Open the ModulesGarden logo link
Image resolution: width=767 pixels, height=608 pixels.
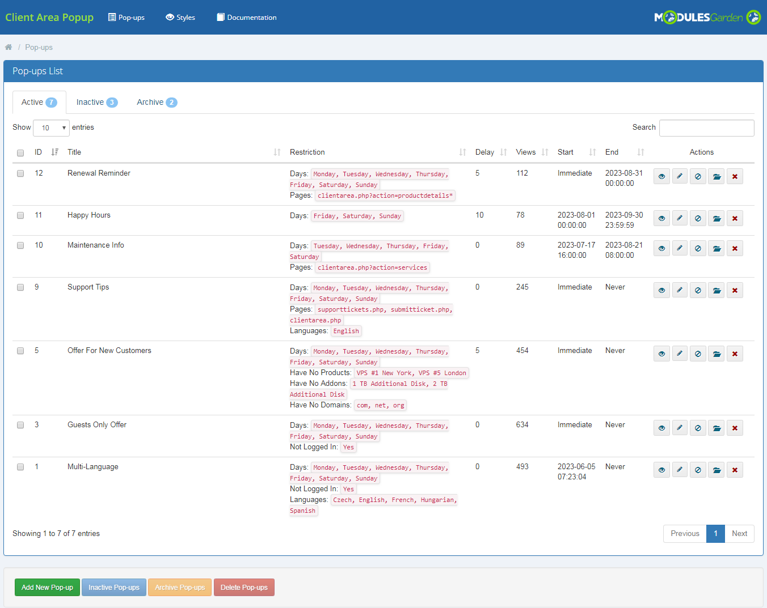point(707,17)
